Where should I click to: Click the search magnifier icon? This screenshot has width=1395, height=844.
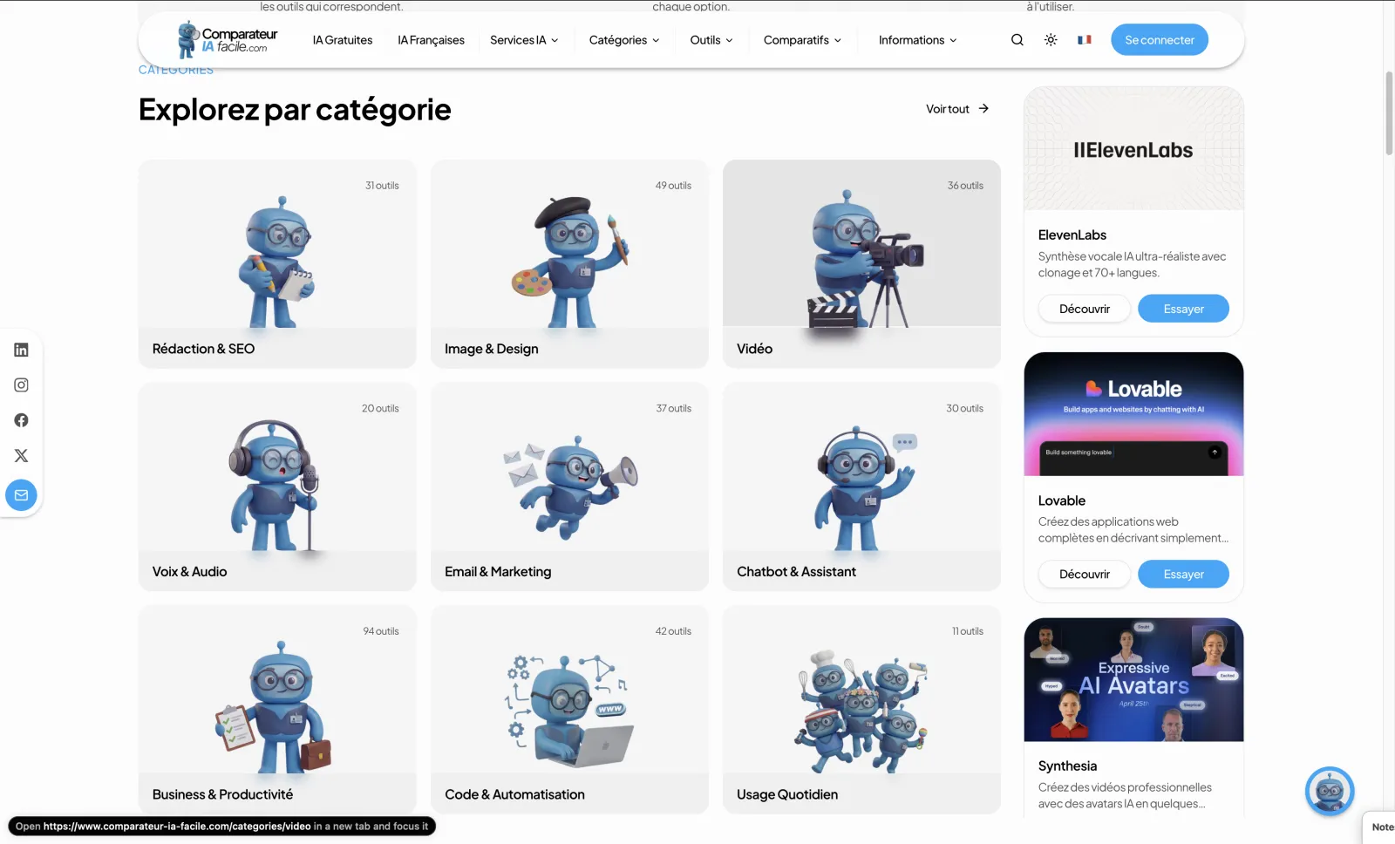tap(1017, 40)
